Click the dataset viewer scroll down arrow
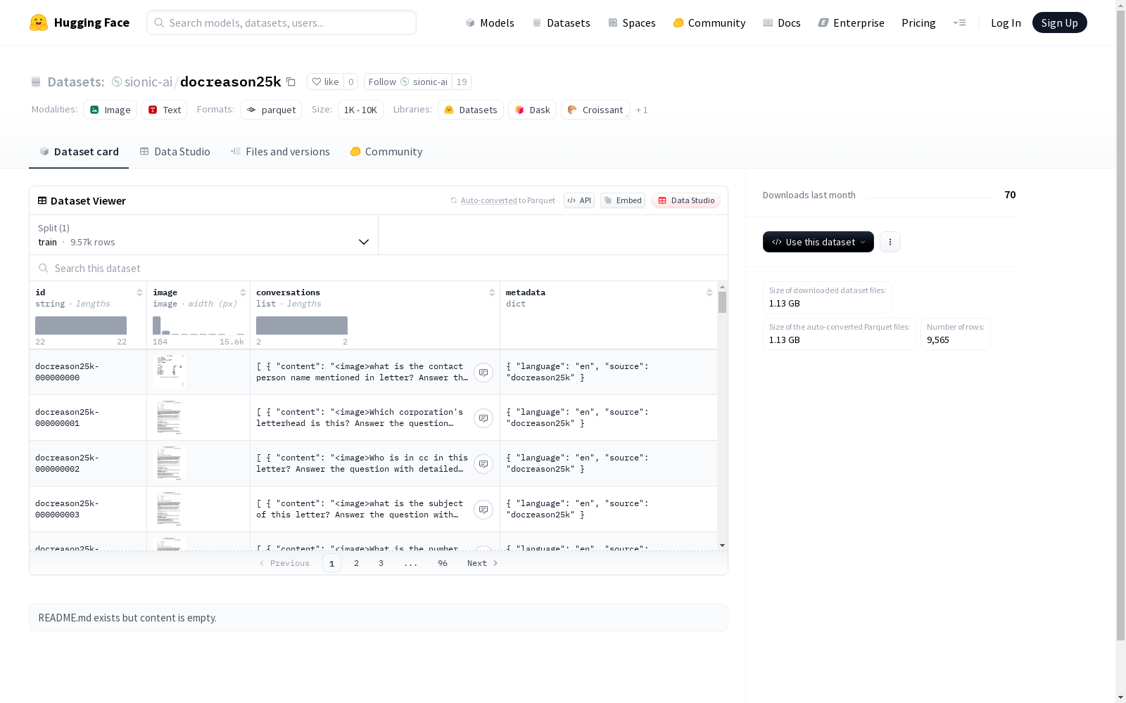Screen dimensions: 1126x703 (722, 546)
